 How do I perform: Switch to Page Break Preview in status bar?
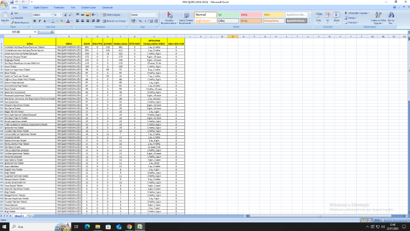tap(371, 220)
